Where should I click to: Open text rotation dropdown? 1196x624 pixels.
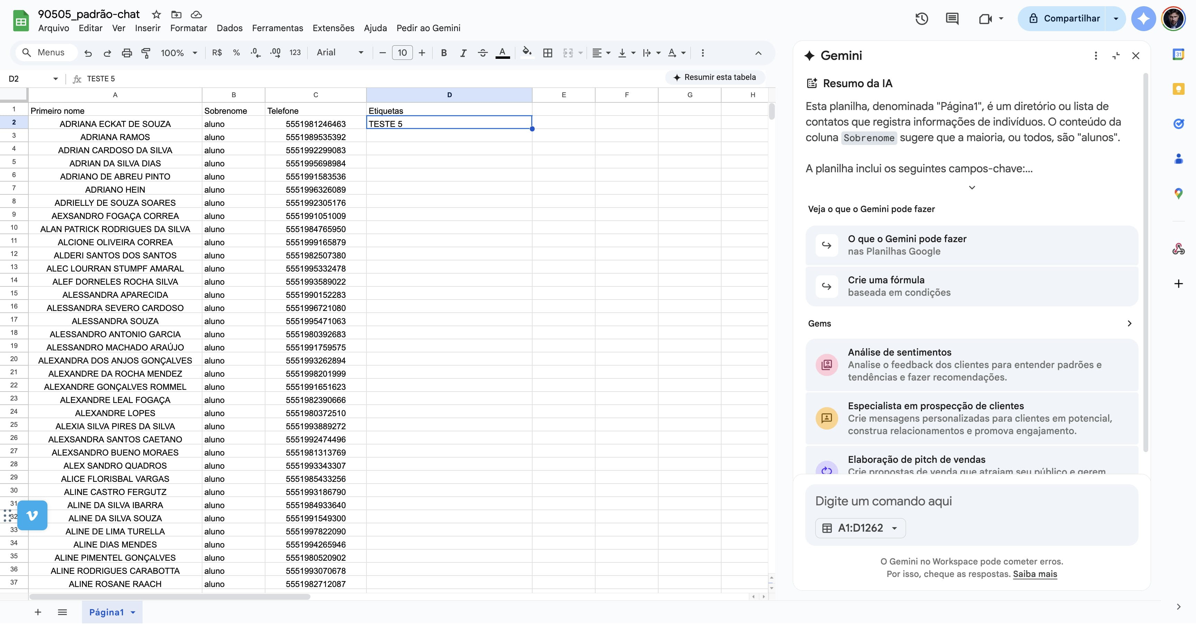(x=677, y=53)
